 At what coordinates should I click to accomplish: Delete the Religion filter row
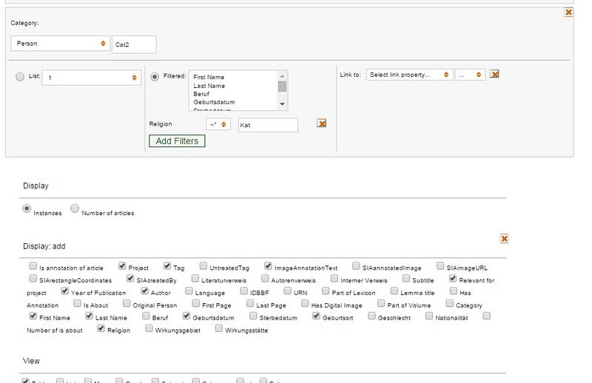321,123
